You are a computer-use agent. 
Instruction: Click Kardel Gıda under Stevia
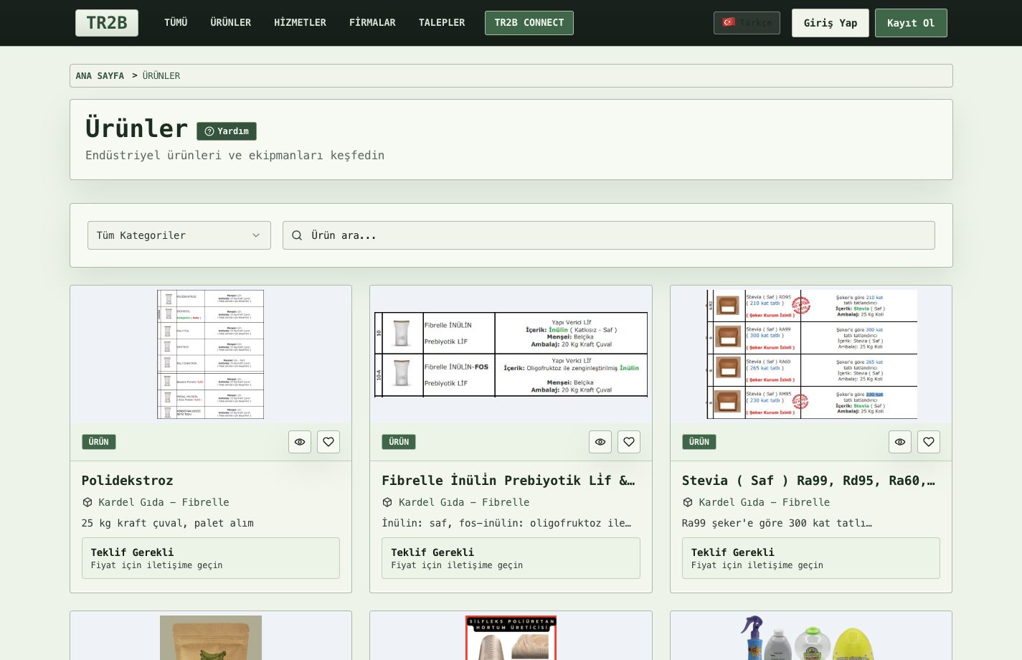tap(765, 502)
